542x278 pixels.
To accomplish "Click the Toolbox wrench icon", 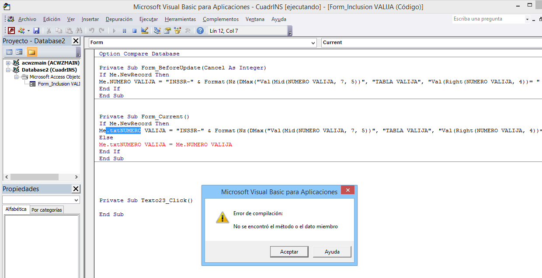I will (x=188, y=31).
